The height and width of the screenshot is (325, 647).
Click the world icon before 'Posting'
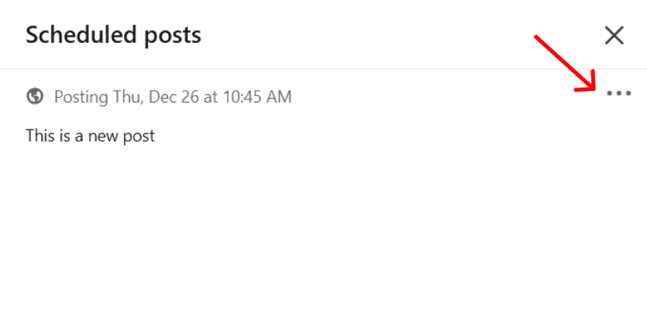click(x=35, y=96)
